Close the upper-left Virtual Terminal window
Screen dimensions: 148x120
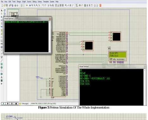50,19
